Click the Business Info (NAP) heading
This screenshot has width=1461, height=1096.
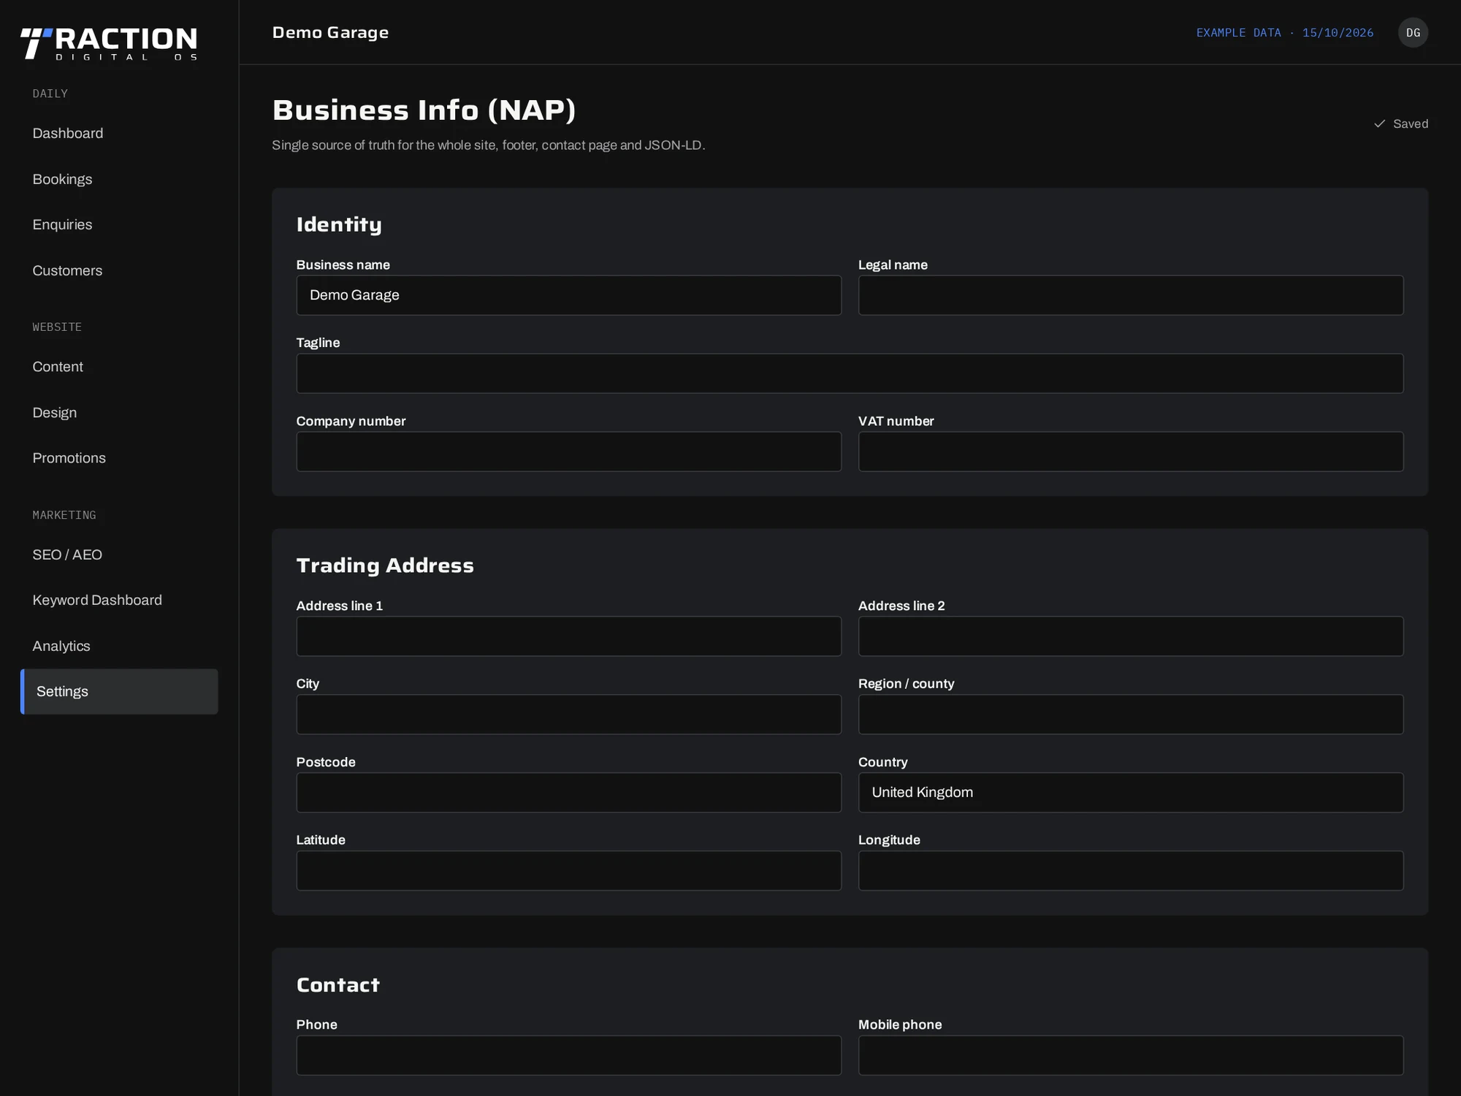(424, 110)
